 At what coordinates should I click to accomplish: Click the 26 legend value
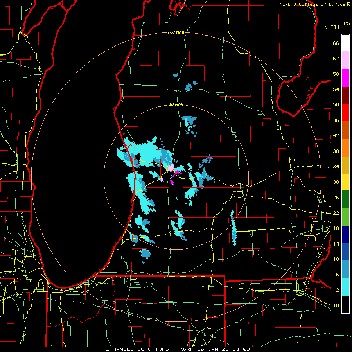(336, 198)
